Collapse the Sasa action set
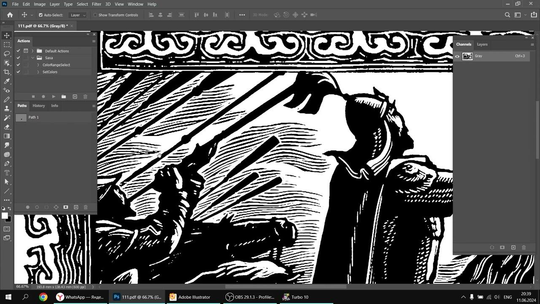540x304 pixels. [x=32, y=58]
